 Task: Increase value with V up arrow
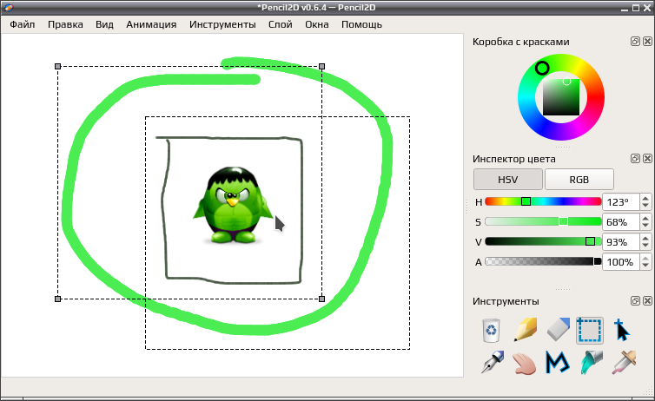tap(645, 239)
